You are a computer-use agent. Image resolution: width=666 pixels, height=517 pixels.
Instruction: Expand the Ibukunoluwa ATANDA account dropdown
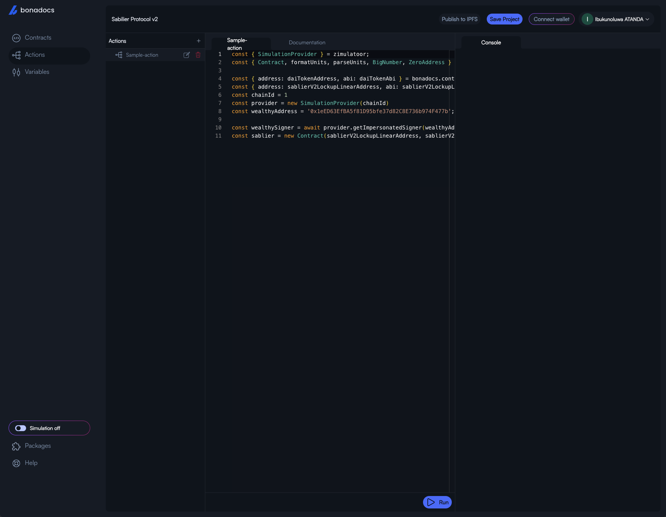point(647,19)
